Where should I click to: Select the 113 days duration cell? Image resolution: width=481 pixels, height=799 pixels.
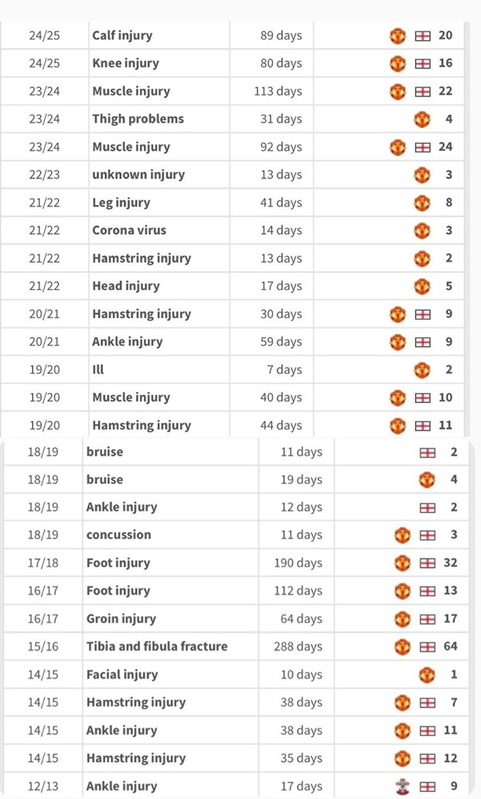pos(277,91)
